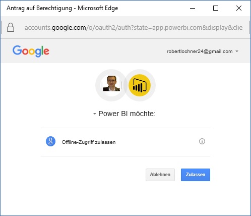The image size is (251, 216).
Task: Click the Google logo
Action: (x=31, y=51)
